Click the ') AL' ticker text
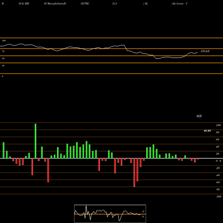Screen dimensions: 223x223 tap(145, 4)
